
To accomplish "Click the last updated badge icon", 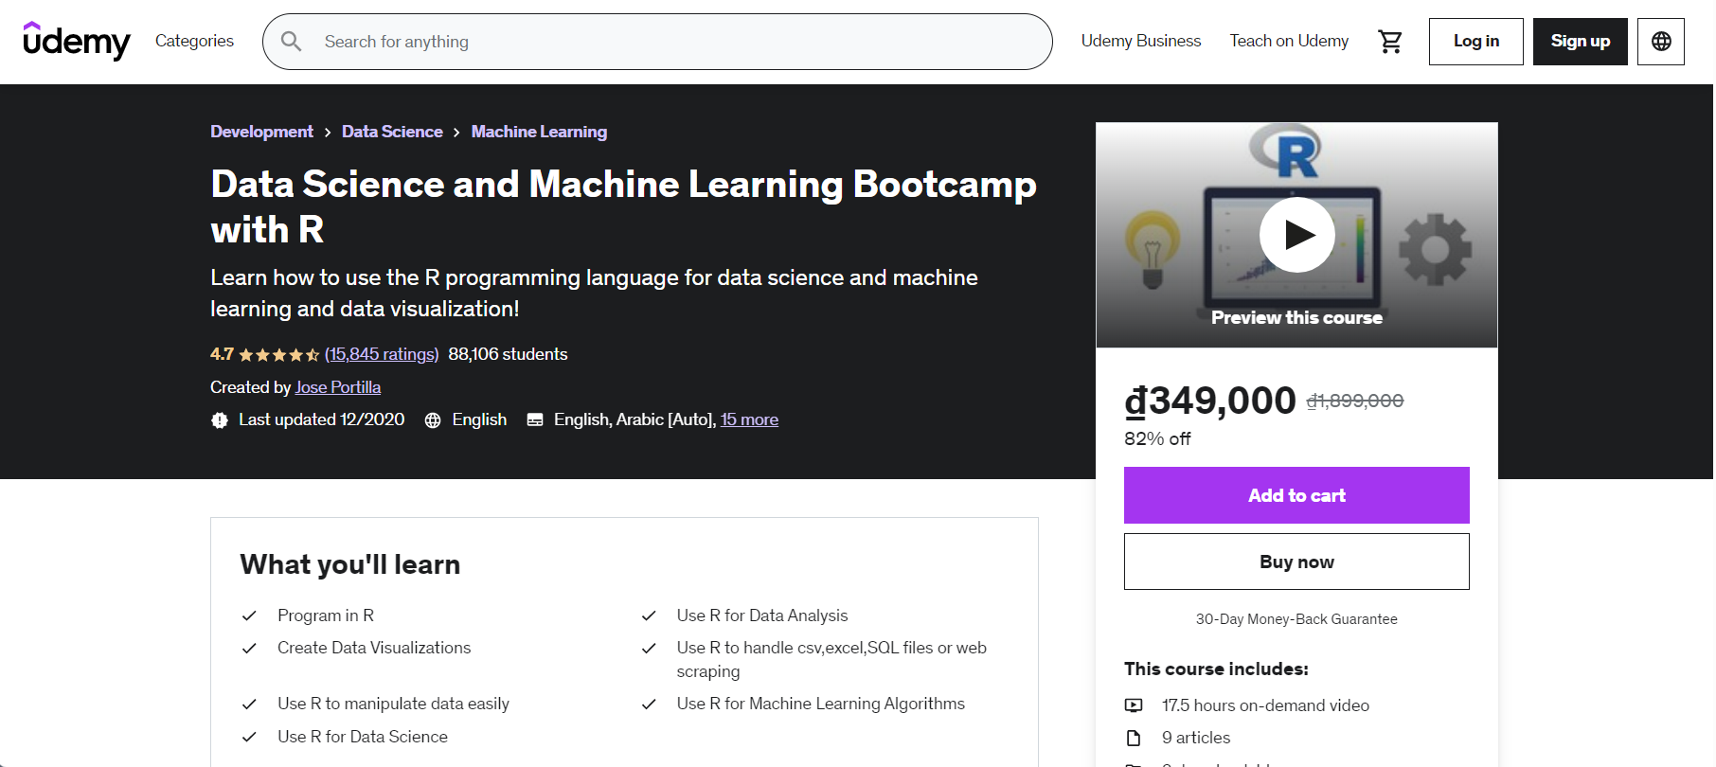I will [x=220, y=420].
